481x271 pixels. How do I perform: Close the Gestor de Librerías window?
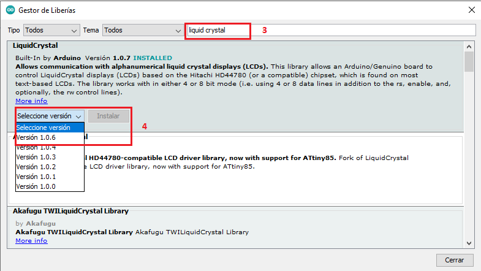(472, 10)
